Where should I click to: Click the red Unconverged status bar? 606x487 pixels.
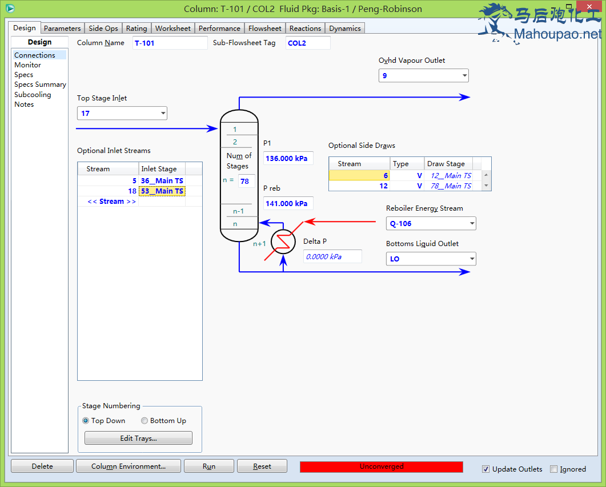pos(381,466)
